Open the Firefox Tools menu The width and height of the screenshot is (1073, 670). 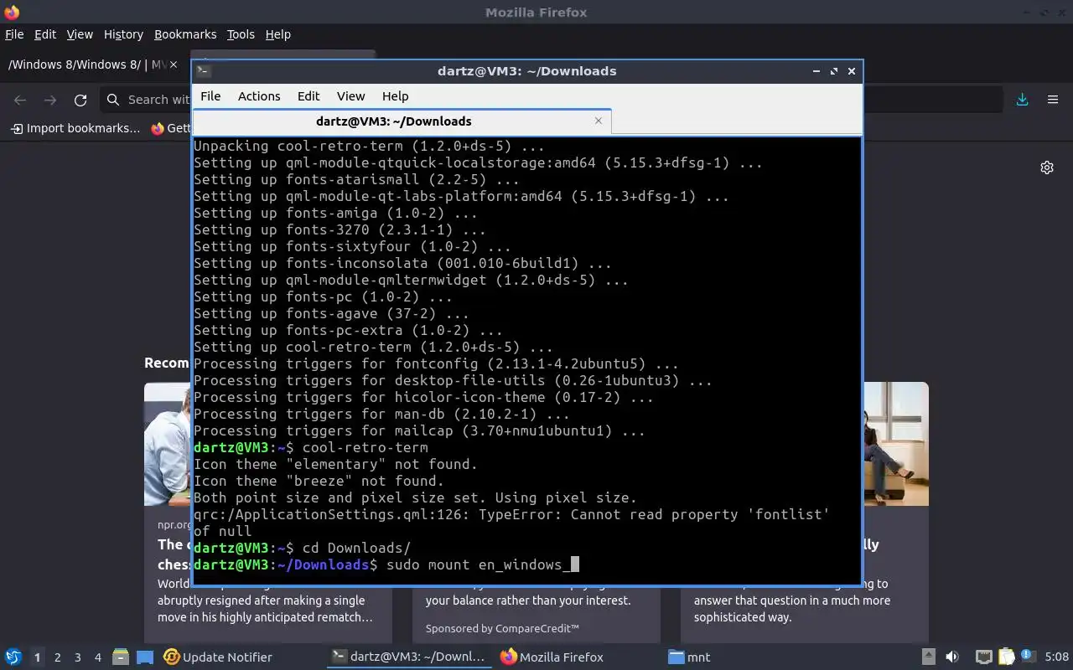(x=241, y=34)
